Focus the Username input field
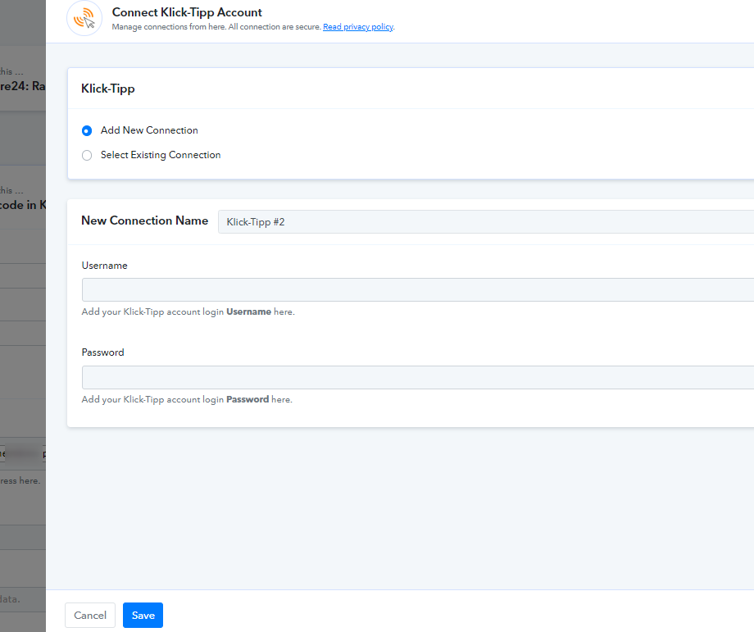The height and width of the screenshot is (632, 754). pyautogui.click(x=418, y=289)
